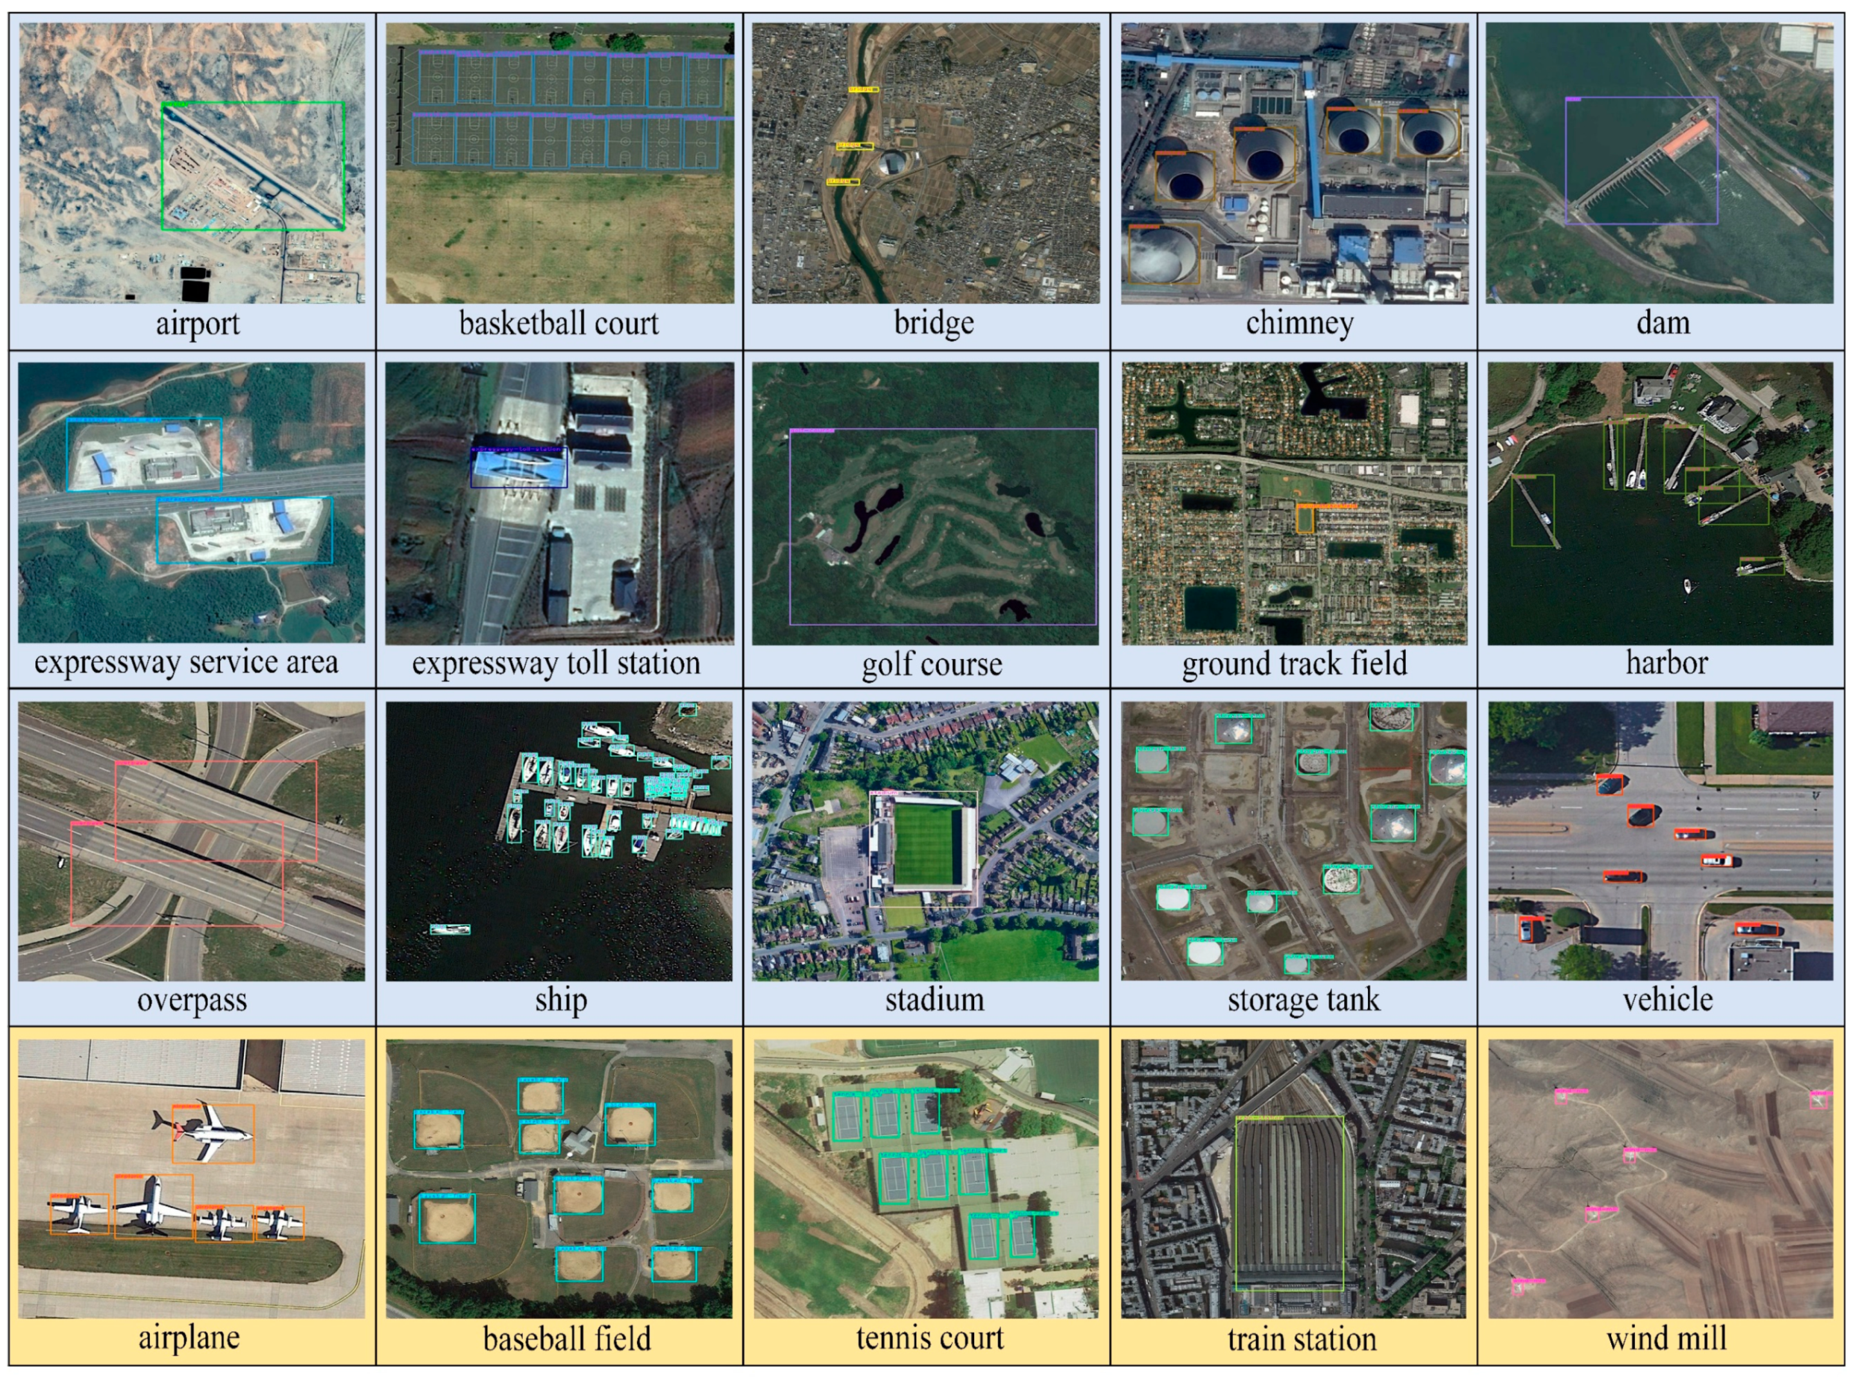The width and height of the screenshot is (1855, 1378).
Task: Click the train station satellite image
Action: (x=1293, y=1178)
